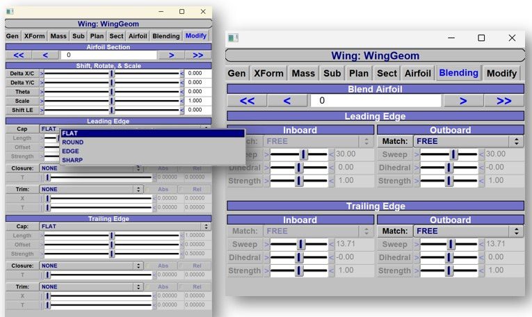Click small arrow right of Theta slider

pos(183,92)
